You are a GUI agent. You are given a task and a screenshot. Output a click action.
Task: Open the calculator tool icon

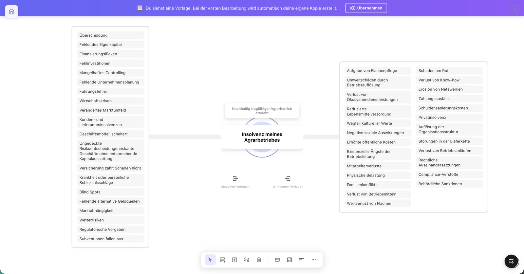point(290,260)
